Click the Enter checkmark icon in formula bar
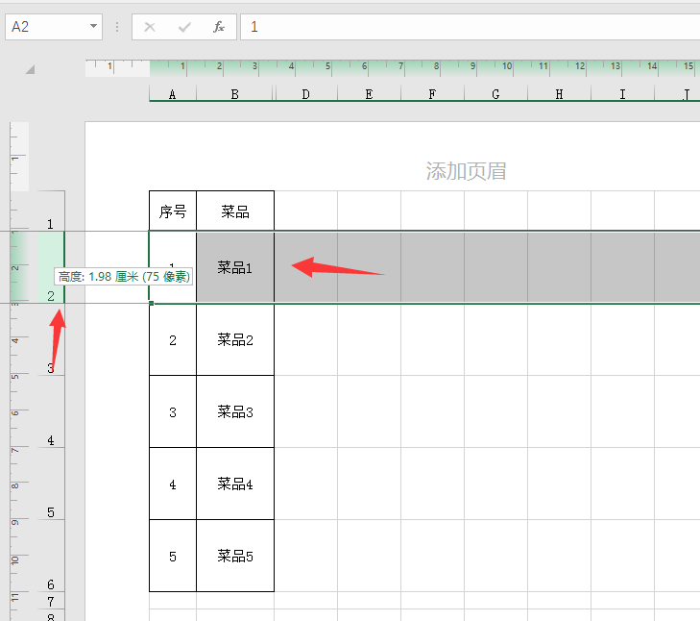The width and height of the screenshot is (700, 621). pyautogui.click(x=183, y=27)
